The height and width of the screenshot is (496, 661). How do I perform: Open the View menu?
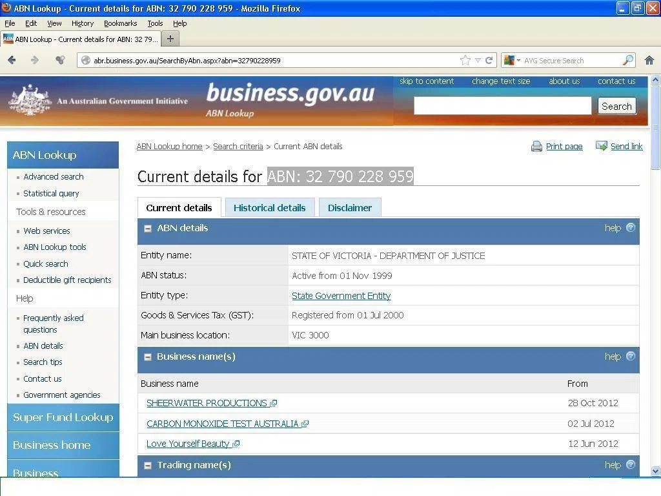pyautogui.click(x=54, y=23)
